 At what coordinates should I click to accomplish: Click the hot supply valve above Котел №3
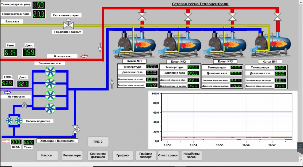[232, 17]
